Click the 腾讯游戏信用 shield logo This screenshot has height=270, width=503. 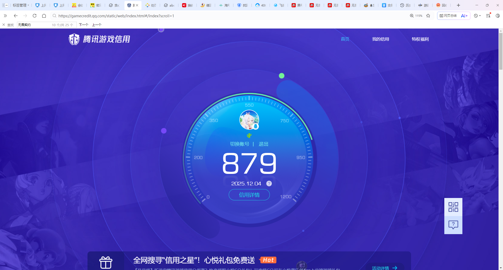(x=74, y=39)
